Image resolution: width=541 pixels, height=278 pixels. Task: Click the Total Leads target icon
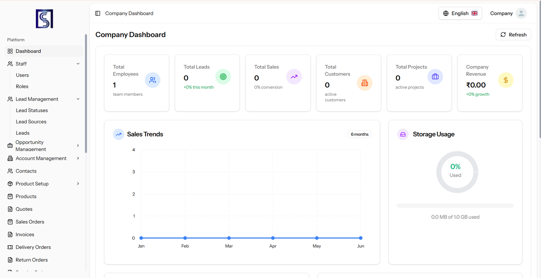tap(223, 77)
